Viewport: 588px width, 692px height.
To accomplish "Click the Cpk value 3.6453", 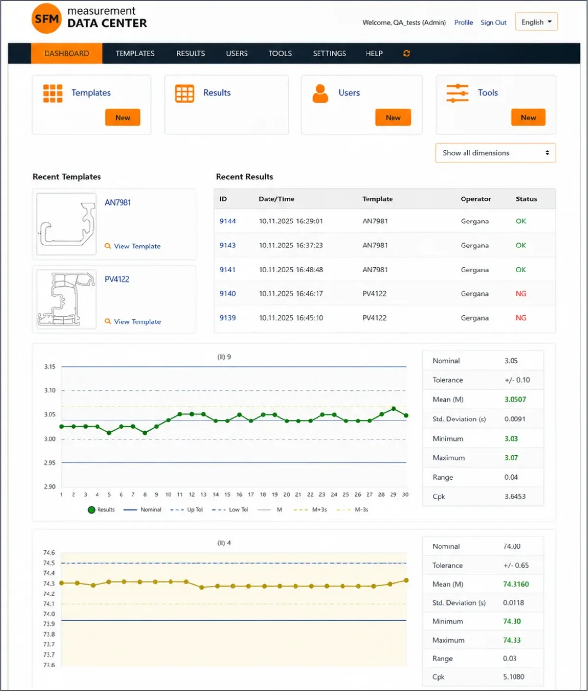I will (x=515, y=497).
